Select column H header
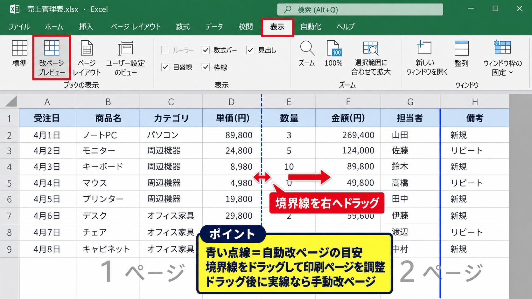This screenshot has height=299, width=532. click(475, 102)
